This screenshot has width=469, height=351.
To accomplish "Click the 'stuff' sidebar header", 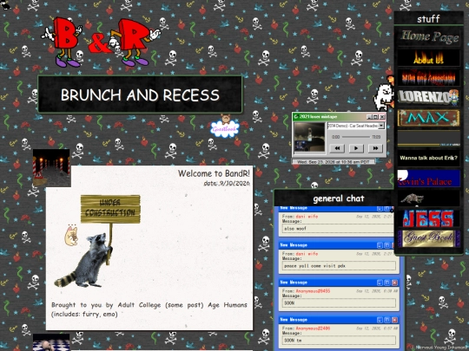I will 428,19.
